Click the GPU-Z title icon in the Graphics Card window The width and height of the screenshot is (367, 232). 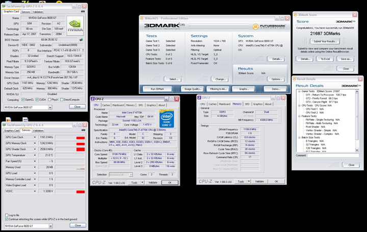click(4, 6)
